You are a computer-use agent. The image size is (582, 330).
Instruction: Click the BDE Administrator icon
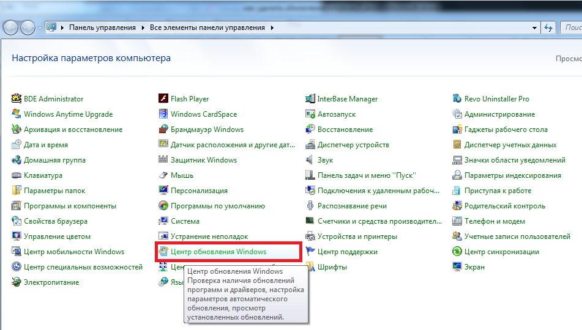(x=17, y=99)
